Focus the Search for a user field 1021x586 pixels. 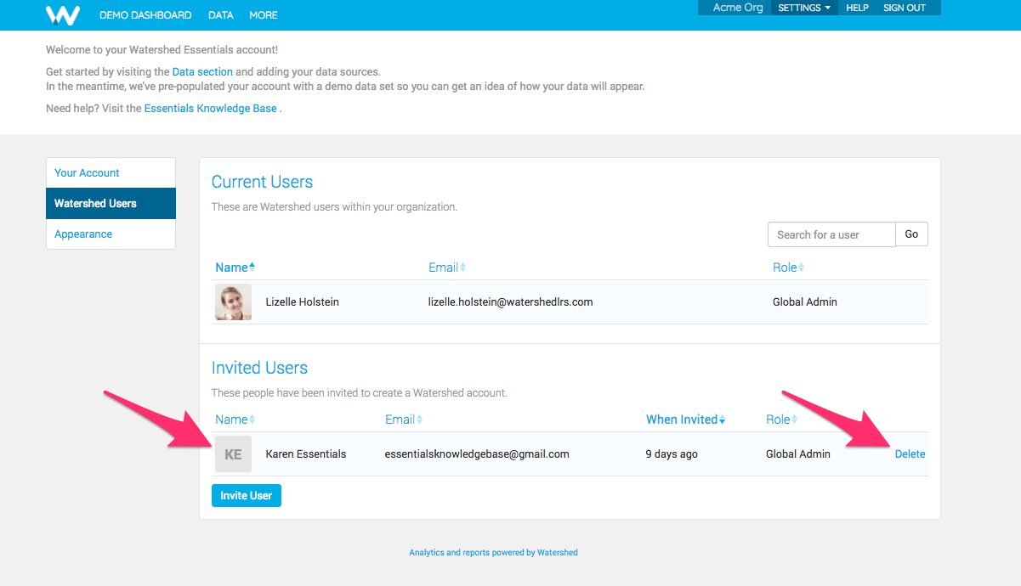[x=831, y=234]
